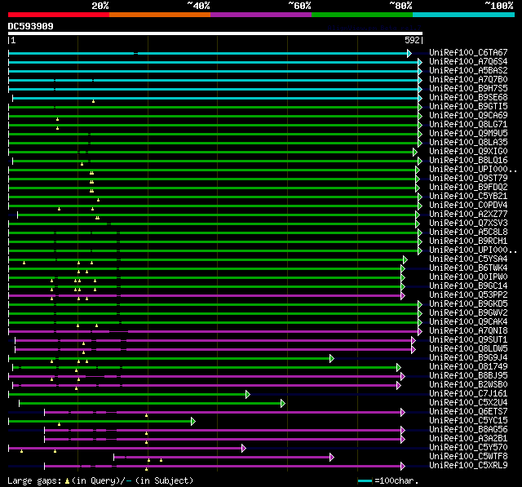Open hit label UniRef100_C5XRL9

click(468, 466)
